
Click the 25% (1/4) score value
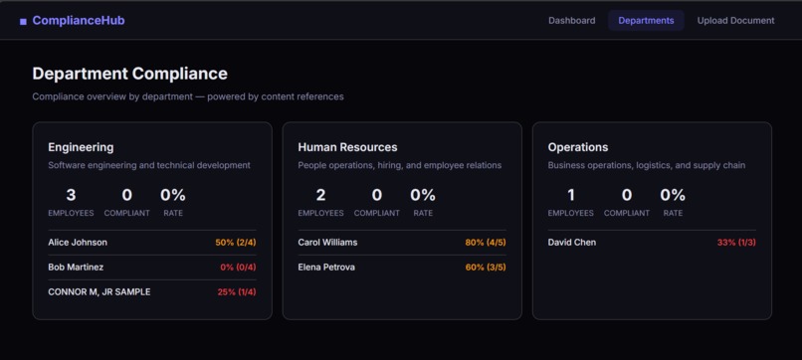(x=236, y=292)
